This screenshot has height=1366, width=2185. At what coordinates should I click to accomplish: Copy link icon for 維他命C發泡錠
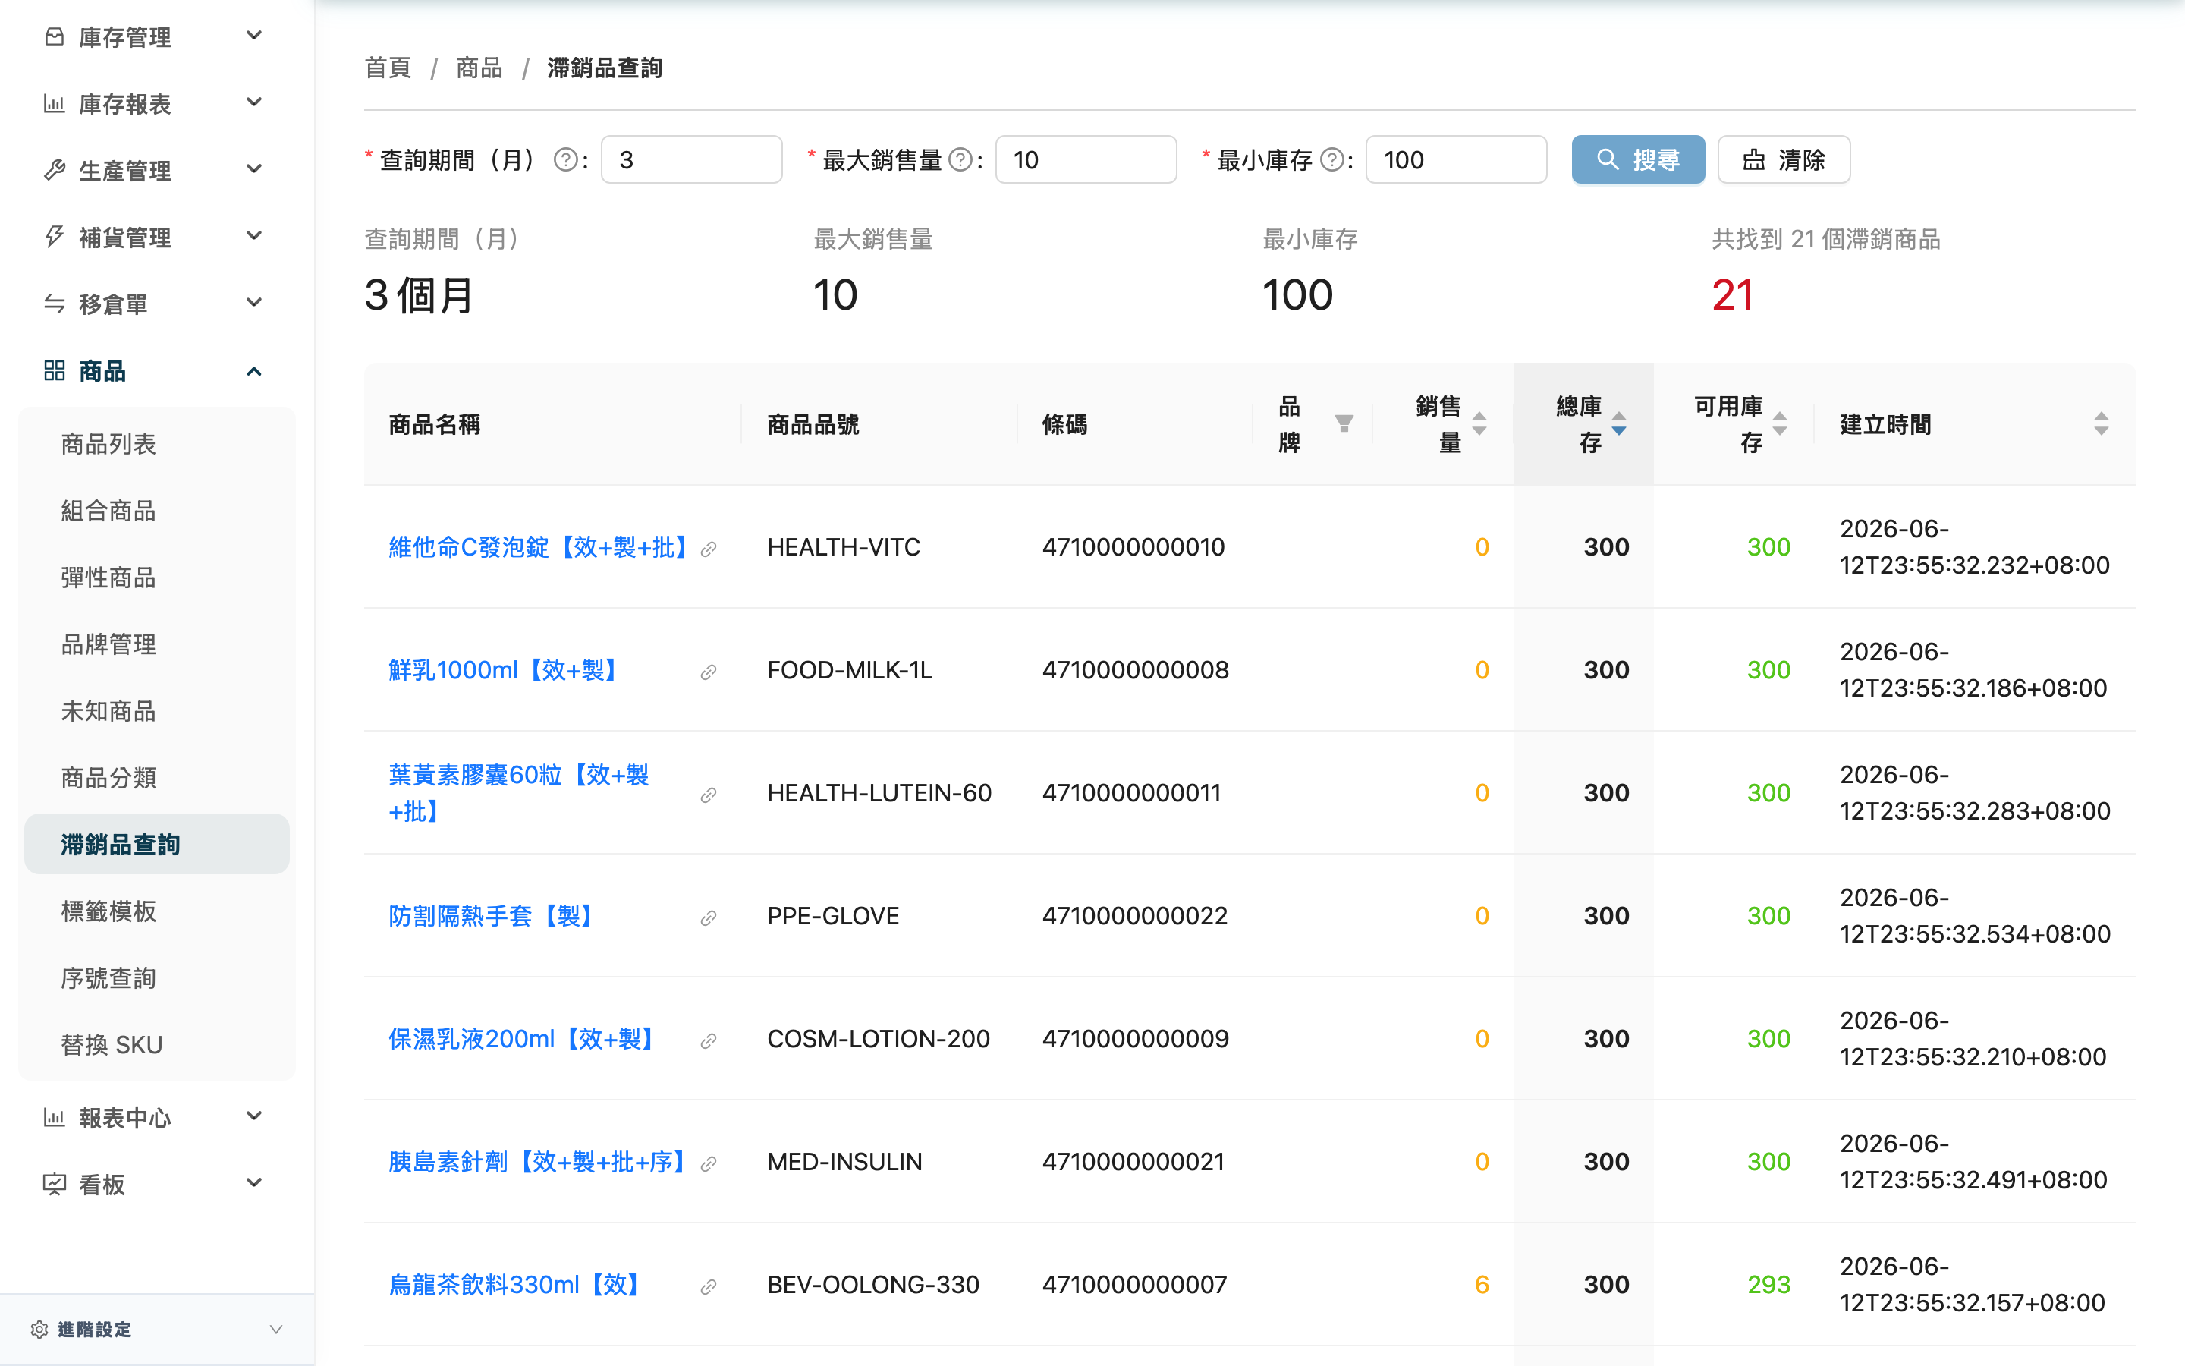tap(709, 549)
